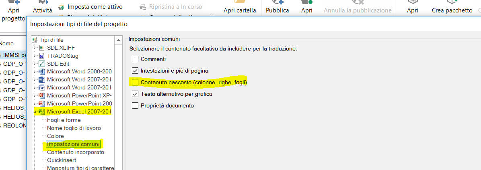This screenshot has width=481, height=170.
Task: Enable Contenuto nascosto (colonne, righe, fogli)
Action: (135, 82)
